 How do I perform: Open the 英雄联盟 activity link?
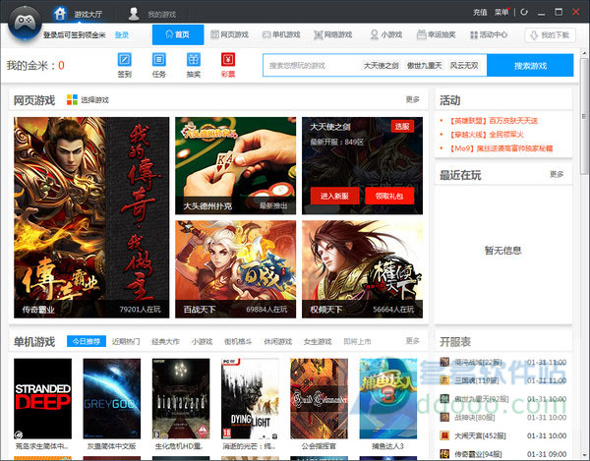pyautogui.click(x=494, y=121)
